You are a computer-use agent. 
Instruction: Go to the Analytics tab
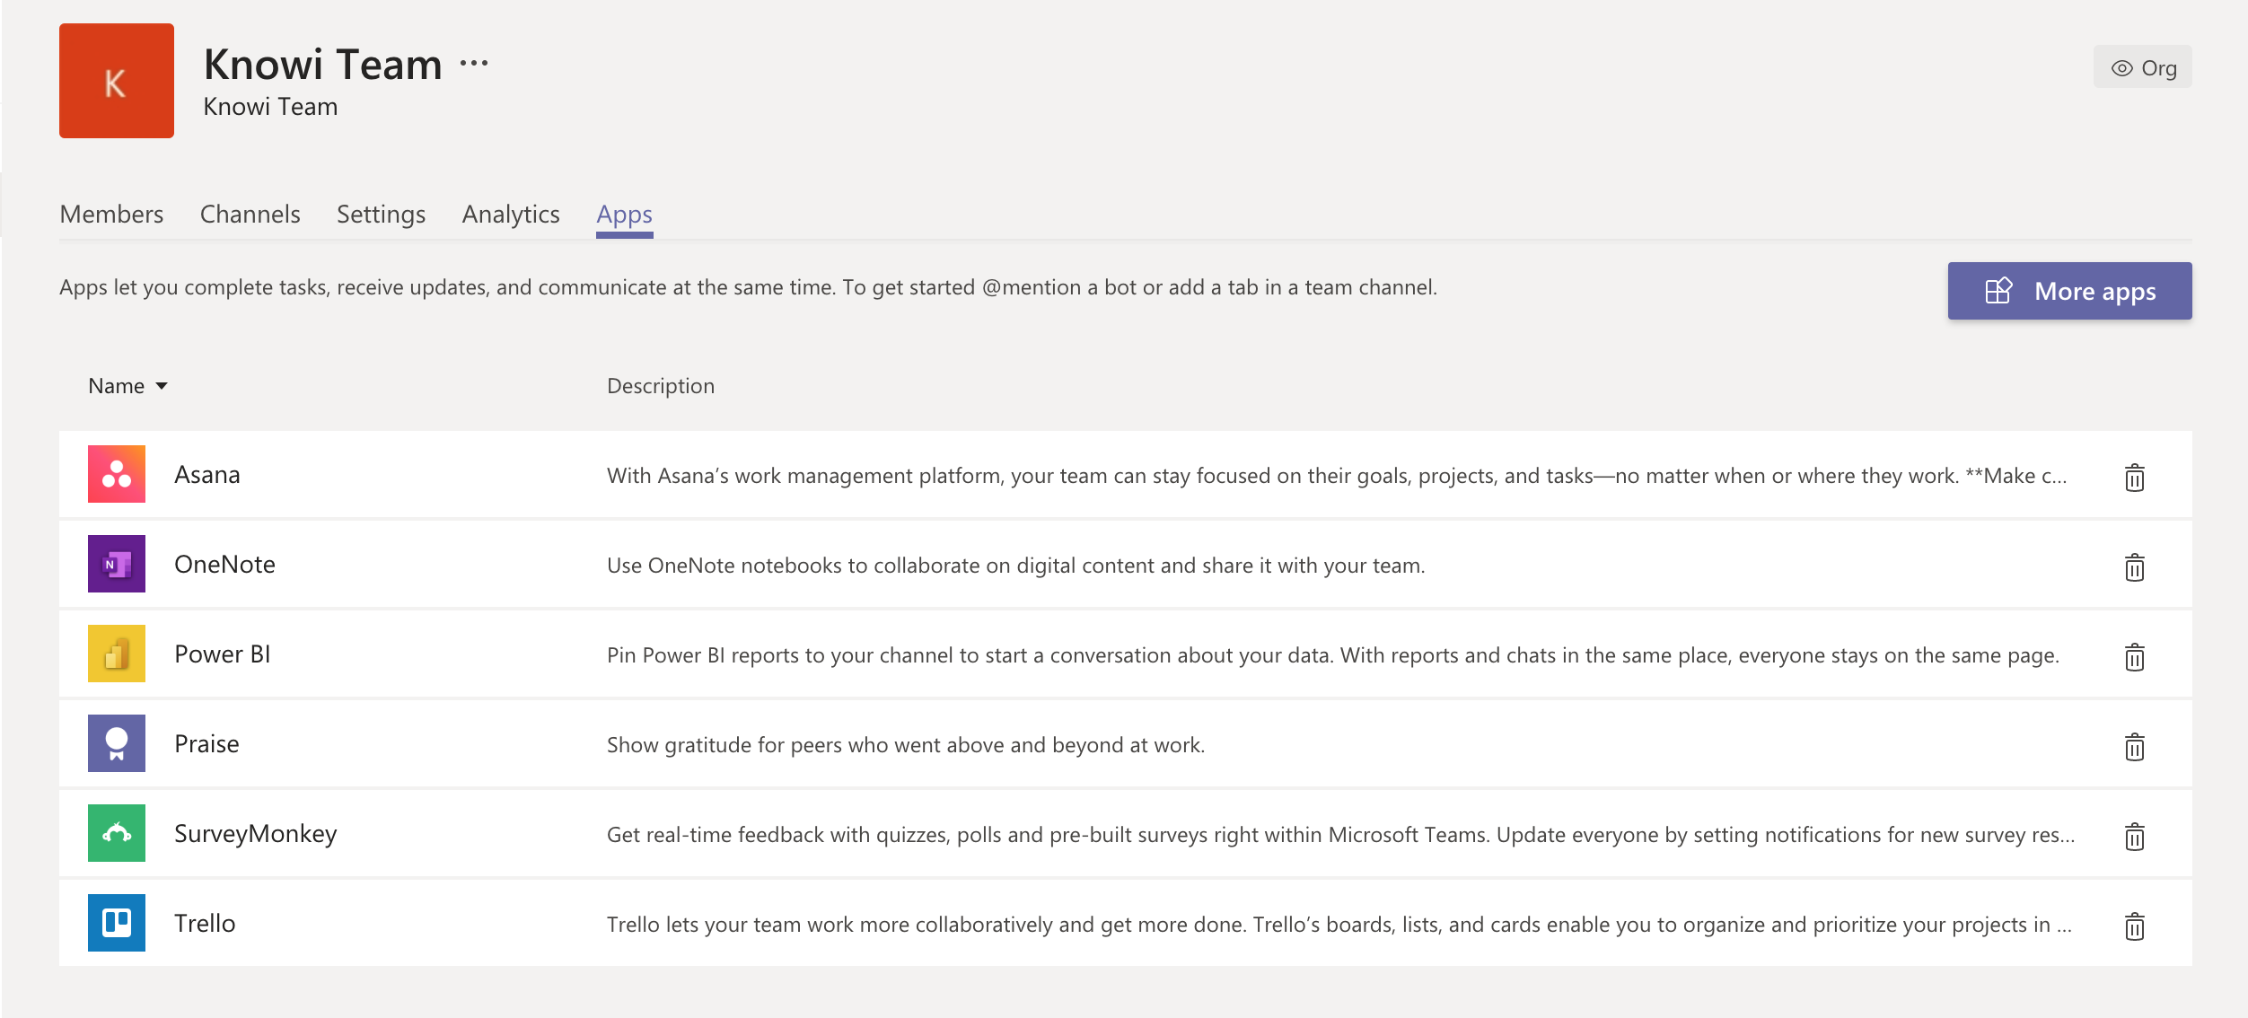coord(510,214)
